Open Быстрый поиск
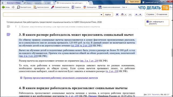The width and height of the screenshot is (173, 97). (24, 7)
